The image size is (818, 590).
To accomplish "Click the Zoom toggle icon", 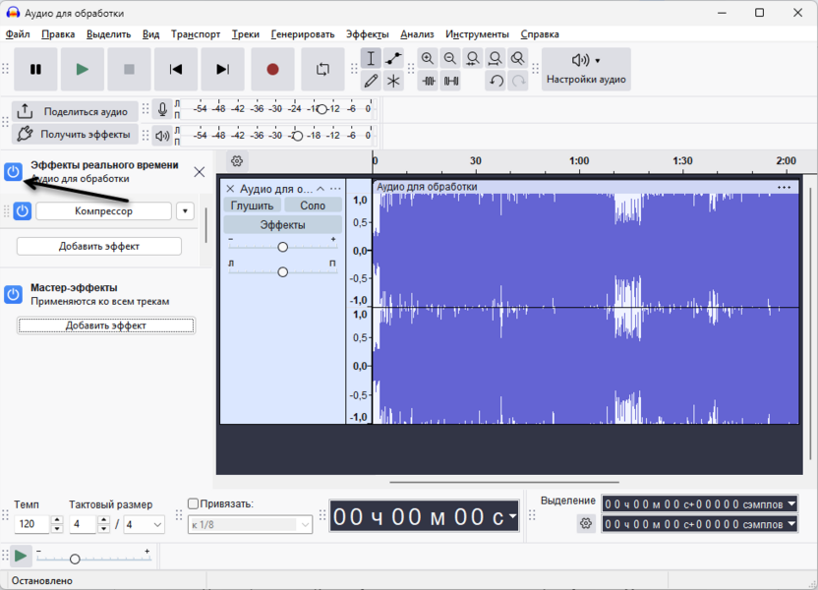I will point(517,58).
